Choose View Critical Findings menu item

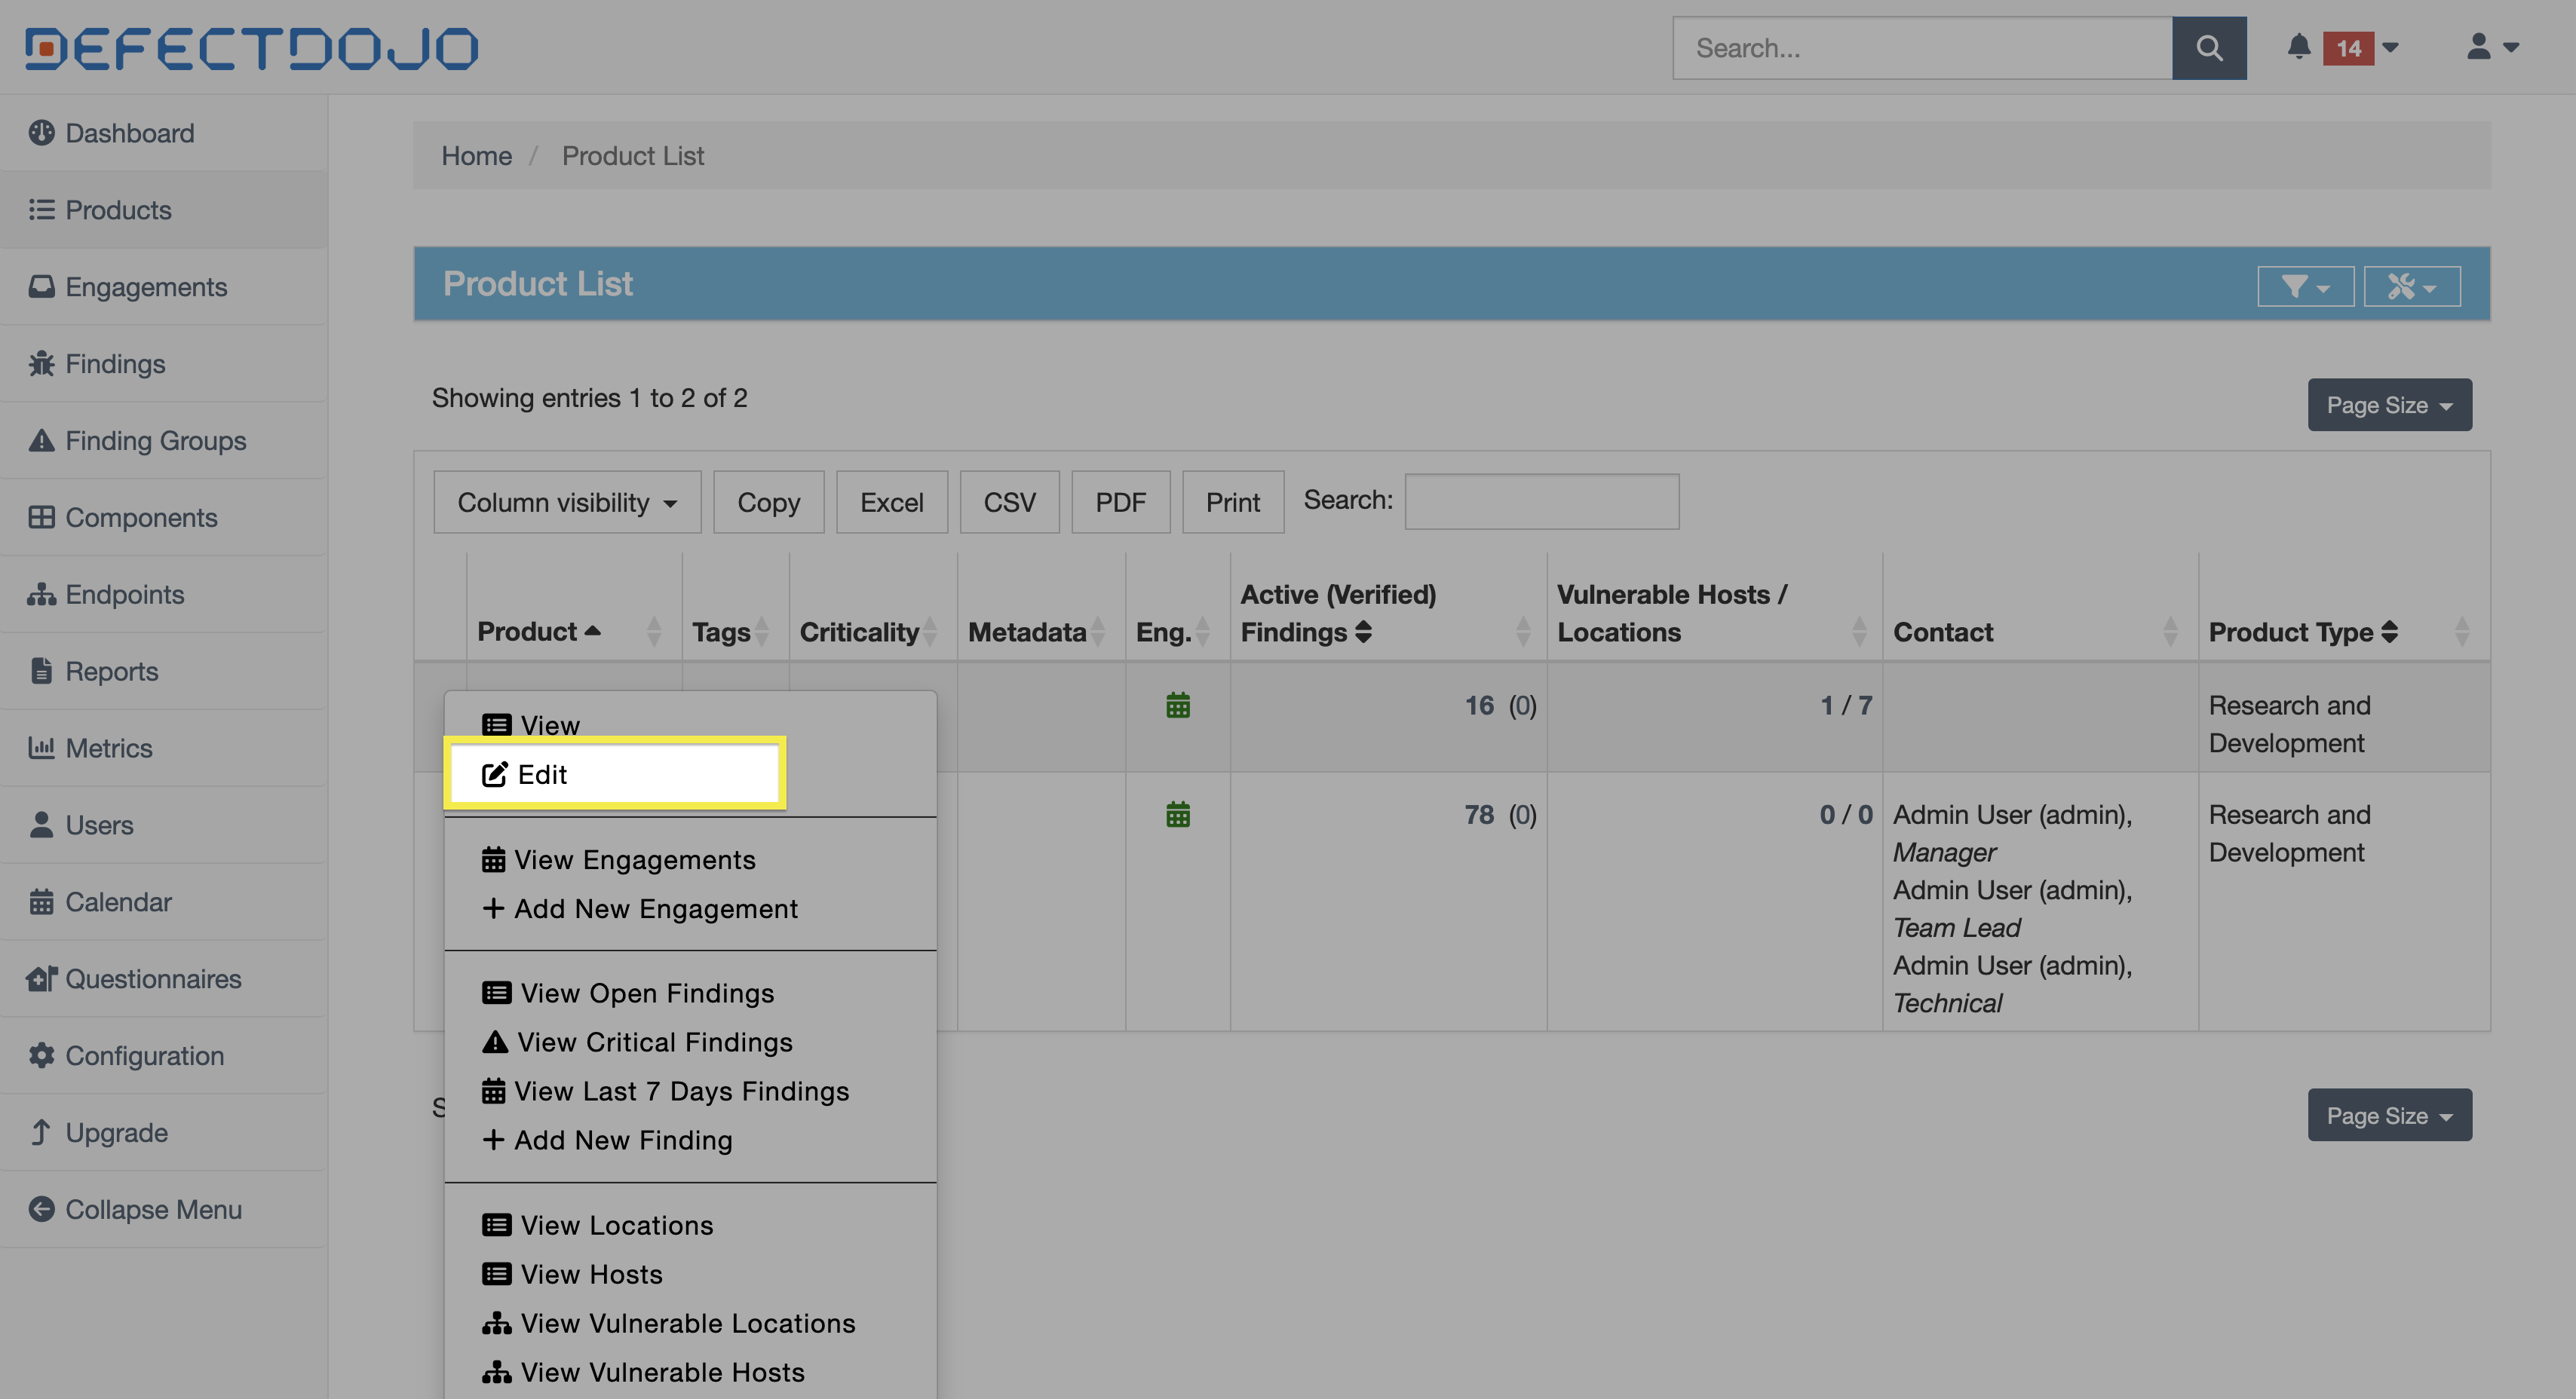(637, 1042)
